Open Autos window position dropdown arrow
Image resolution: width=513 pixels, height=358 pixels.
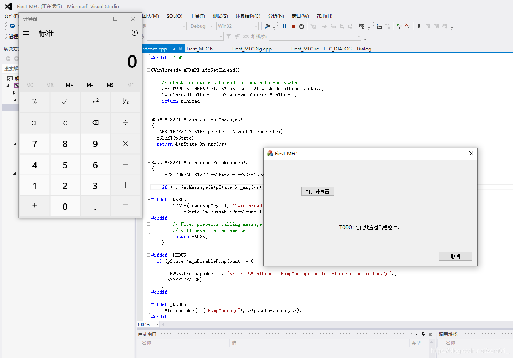coord(417,334)
